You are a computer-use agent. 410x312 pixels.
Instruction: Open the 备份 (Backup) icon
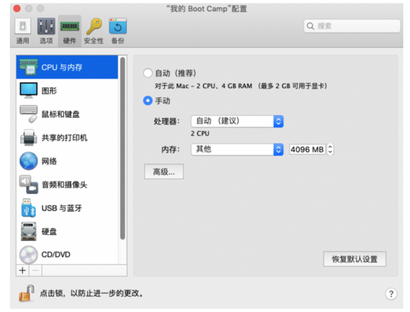click(x=118, y=26)
